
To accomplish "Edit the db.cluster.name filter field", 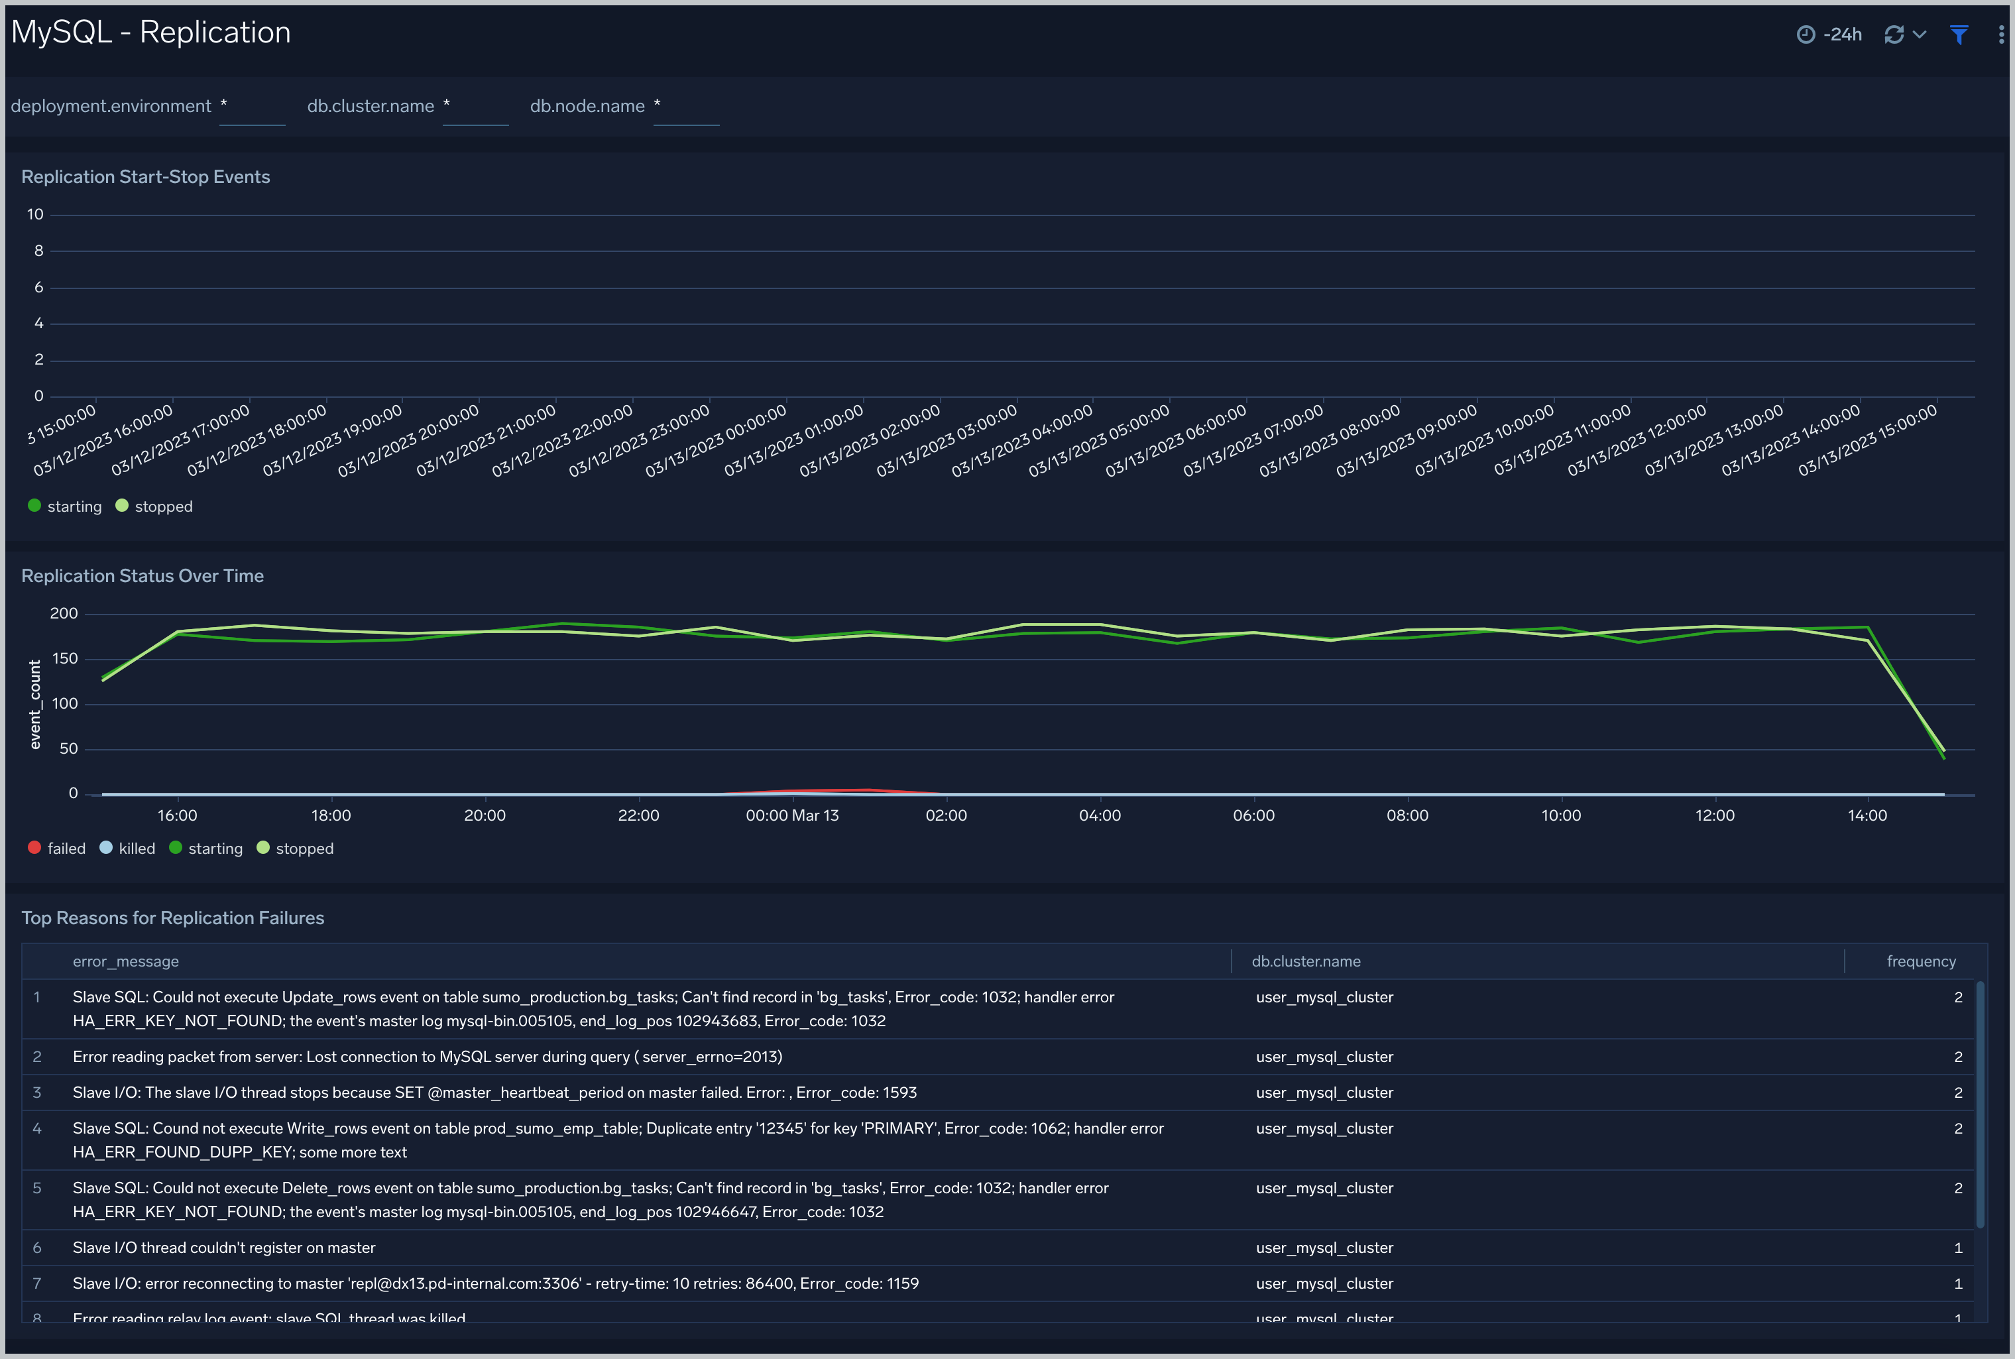I will coord(475,107).
